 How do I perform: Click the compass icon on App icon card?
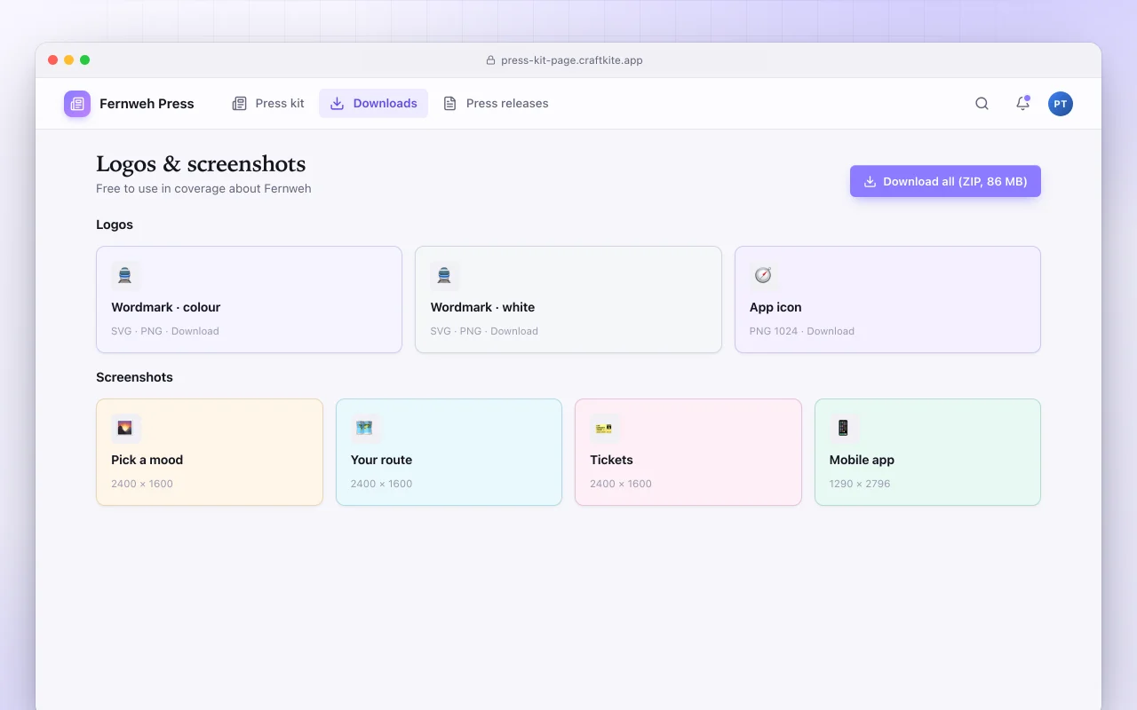click(764, 275)
